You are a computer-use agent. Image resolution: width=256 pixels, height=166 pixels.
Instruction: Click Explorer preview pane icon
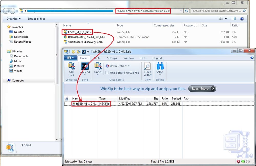tap(233, 19)
